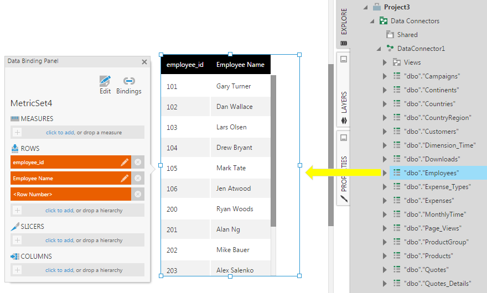Expand the "dbo"."CountryRegion" table
The width and height of the screenshot is (487, 293).
pyautogui.click(x=385, y=118)
